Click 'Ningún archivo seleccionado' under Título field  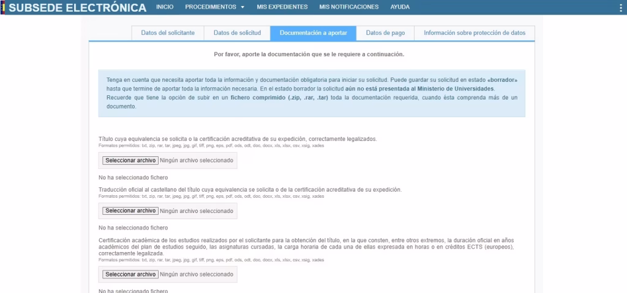pos(197,161)
